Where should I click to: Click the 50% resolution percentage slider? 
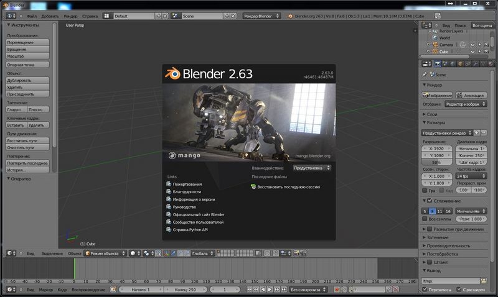point(436,162)
